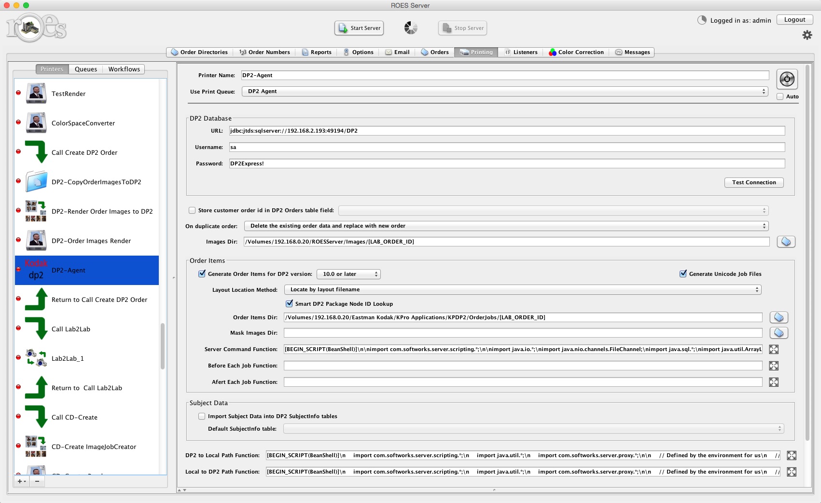This screenshot has width=821, height=503.
Task: Open the folder browser for Images Dir
Action: 786,241
